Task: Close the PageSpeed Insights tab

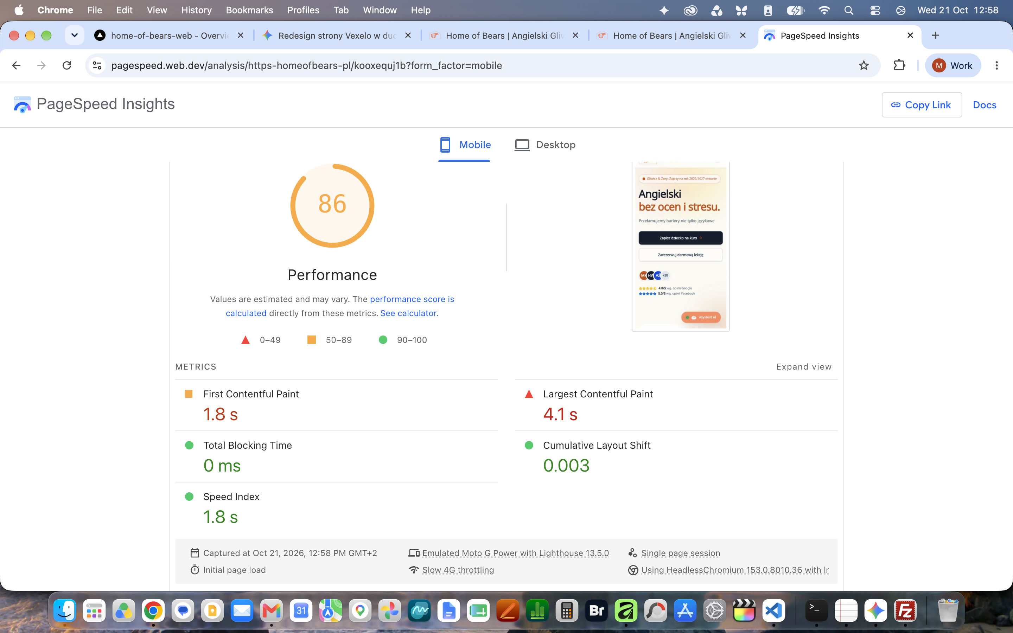Action: coord(910,35)
